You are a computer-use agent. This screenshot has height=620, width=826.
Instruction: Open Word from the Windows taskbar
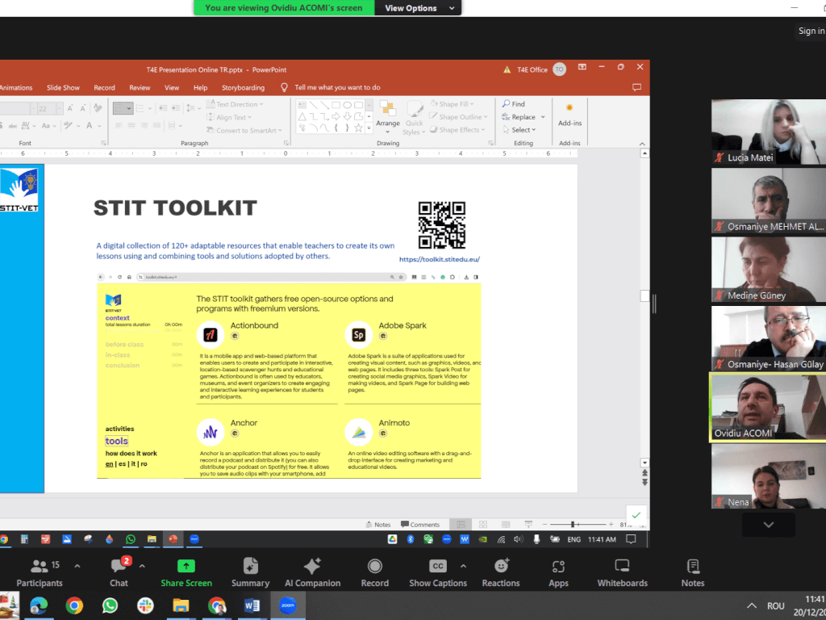252,605
